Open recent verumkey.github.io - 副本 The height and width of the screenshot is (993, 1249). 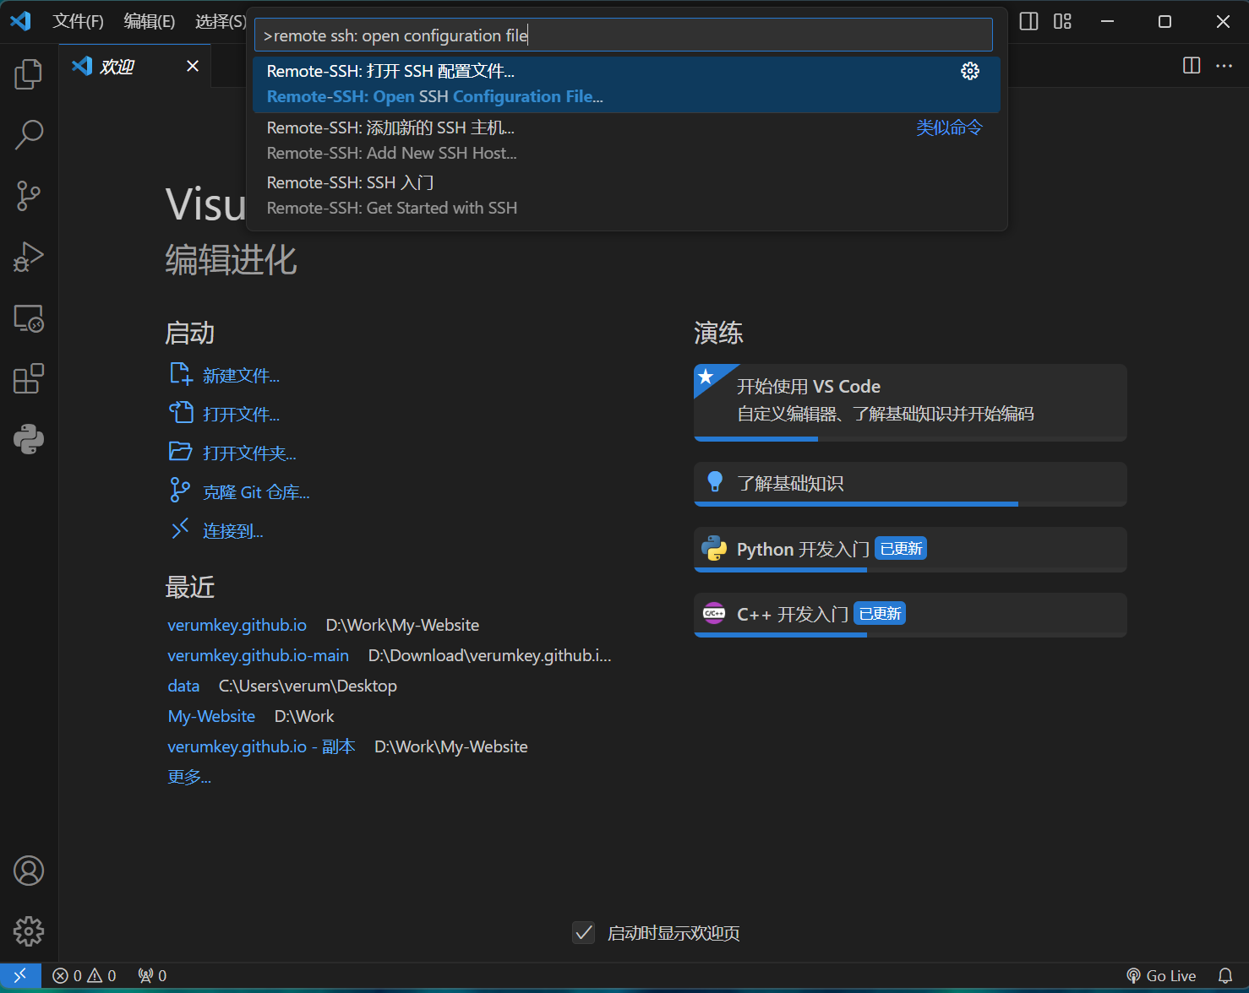pyautogui.click(x=261, y=746)
